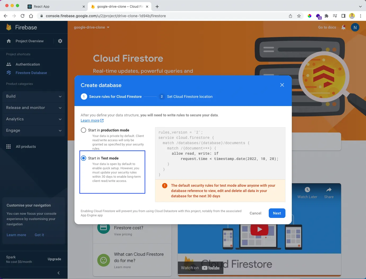
Task: Click the Next button
Action: pyautogui.click(x=277, y=213)
